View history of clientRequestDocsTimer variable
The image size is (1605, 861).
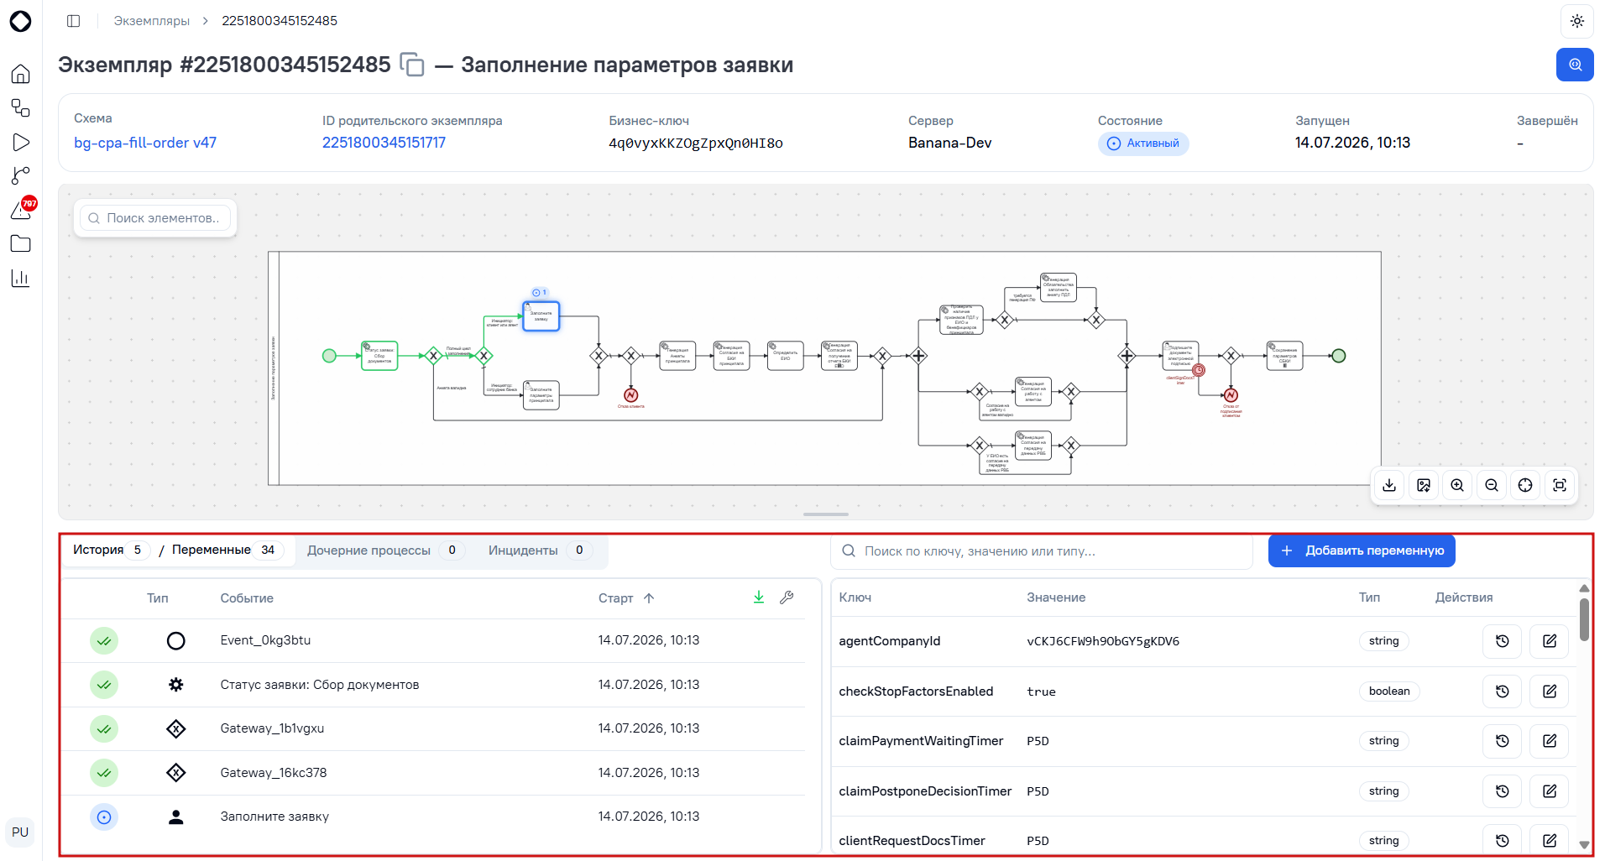[1503, 840]
